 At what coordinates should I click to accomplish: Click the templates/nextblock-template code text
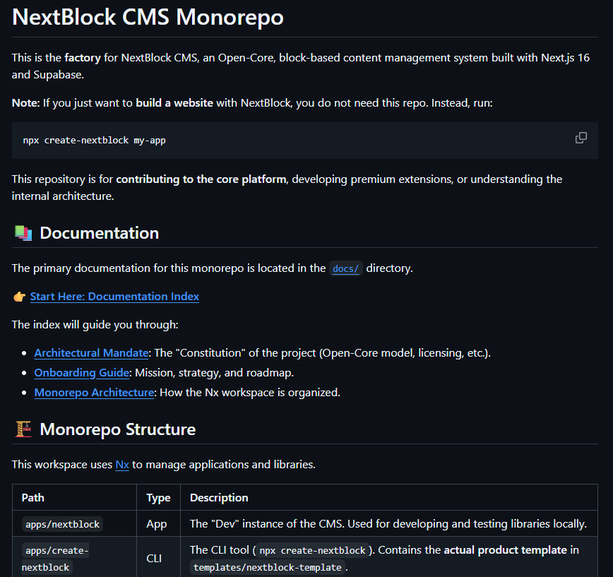pyautogui.click(x=268, y=568)
